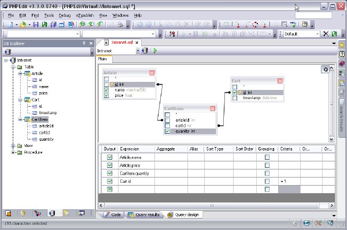This screenshot has height=230, width=347.
Task: Open the question mark help panel in the right sidebar
Action: [342, 54]
